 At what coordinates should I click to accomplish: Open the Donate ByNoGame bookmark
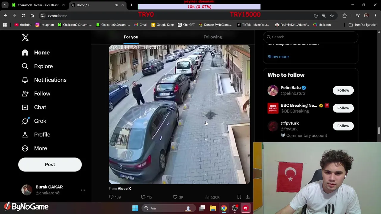[x=215, y=25]
